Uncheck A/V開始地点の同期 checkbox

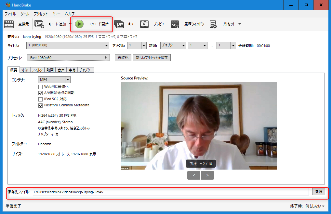(41, 93)
